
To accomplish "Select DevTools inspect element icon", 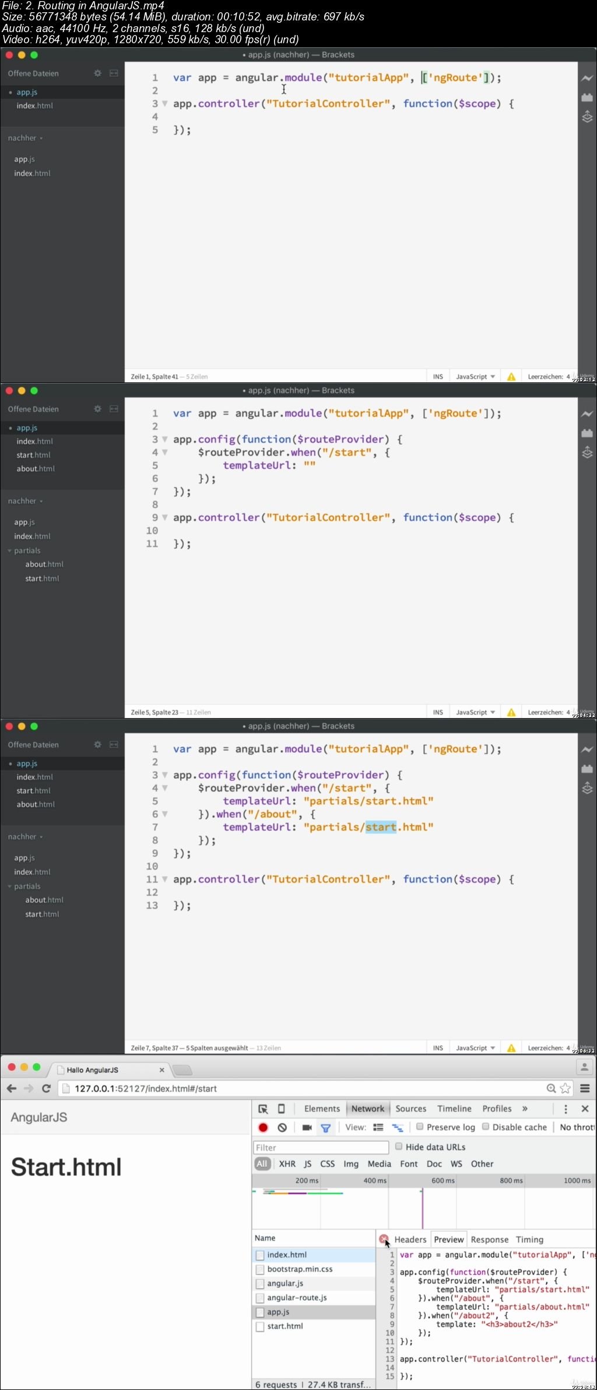I will pos(263,1109).
